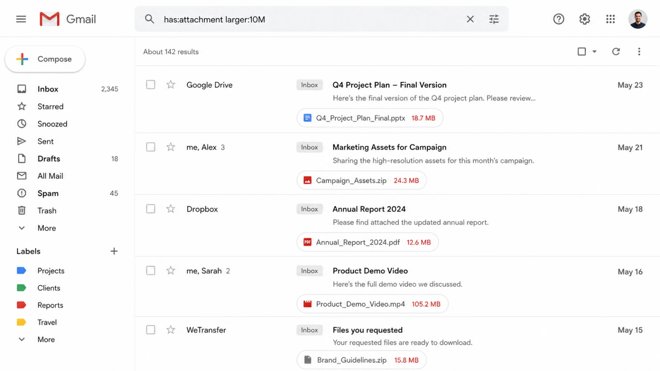Open Q4 Project Plan – Final Version email

[x=389, y=85]
